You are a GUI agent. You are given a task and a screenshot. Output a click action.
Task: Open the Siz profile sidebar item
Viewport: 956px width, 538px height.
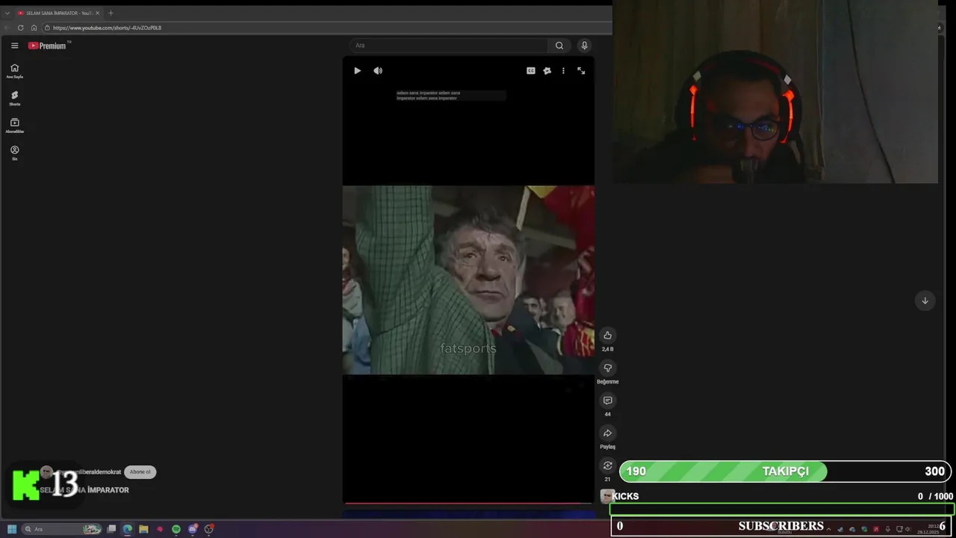14,152
